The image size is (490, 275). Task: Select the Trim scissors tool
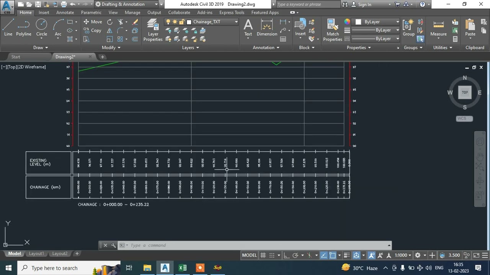tap(121, 22)
